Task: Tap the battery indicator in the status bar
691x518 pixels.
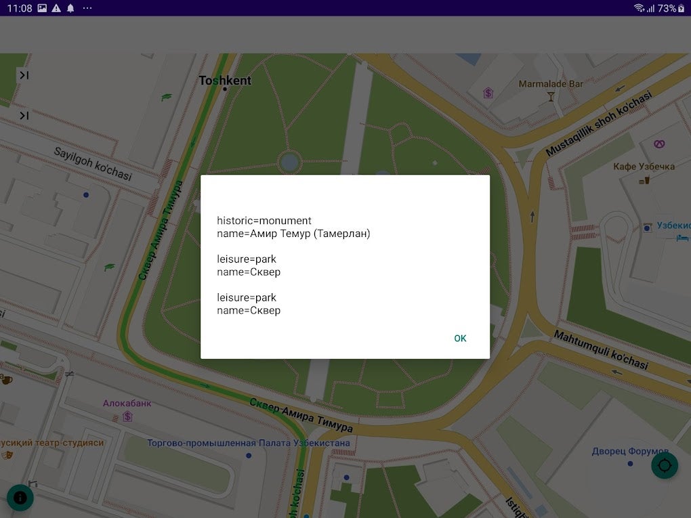Action: [682, 8]
